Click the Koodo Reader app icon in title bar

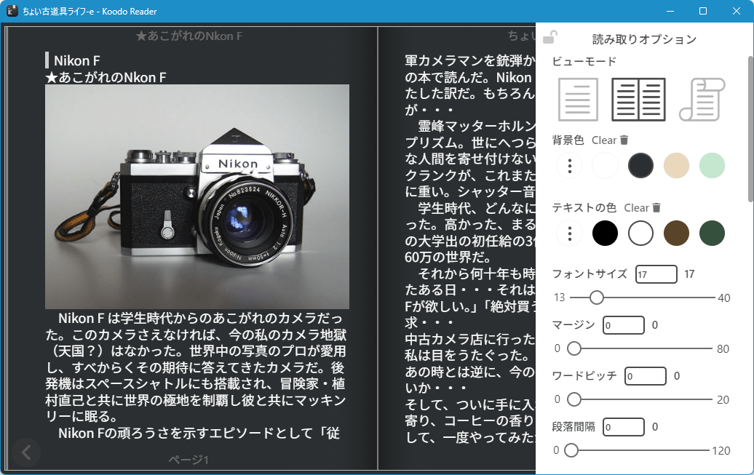pos(12,11)
